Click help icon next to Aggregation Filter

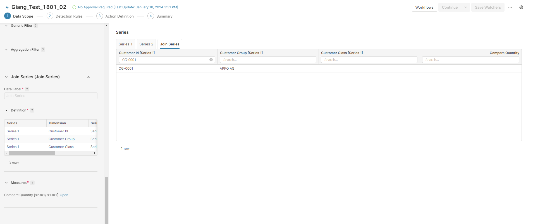point(43,50)
